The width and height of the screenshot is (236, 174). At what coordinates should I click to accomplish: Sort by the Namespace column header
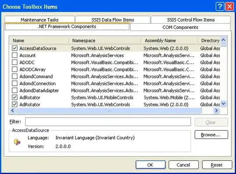[x=104, y=41]
